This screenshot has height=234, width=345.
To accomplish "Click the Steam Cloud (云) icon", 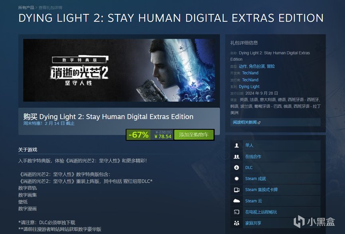I will [x=237, y=201].
